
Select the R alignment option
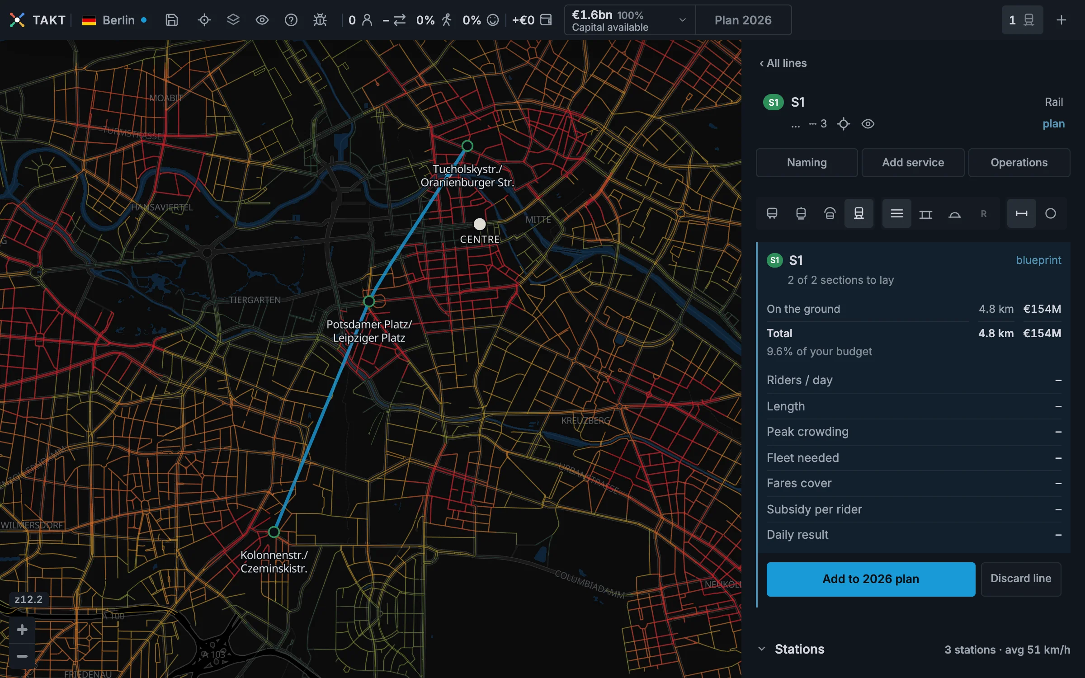point(984,213)
